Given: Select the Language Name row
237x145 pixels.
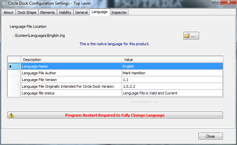Looking at the screenshot, I should click(115, 66).
